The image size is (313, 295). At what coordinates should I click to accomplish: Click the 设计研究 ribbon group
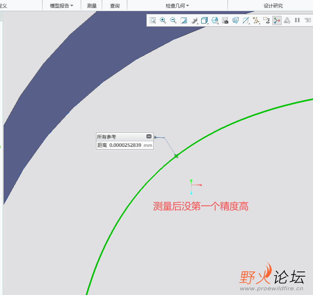(x=273, y=6)
